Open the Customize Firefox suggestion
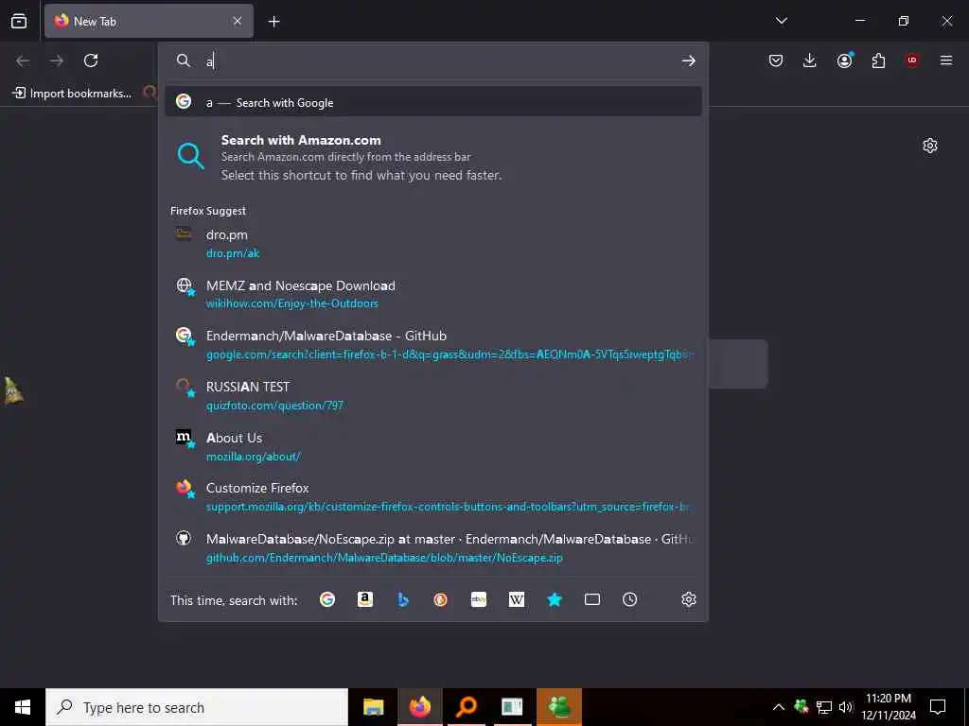This screenshot has width=969, height=726. (x=433, y=497)
